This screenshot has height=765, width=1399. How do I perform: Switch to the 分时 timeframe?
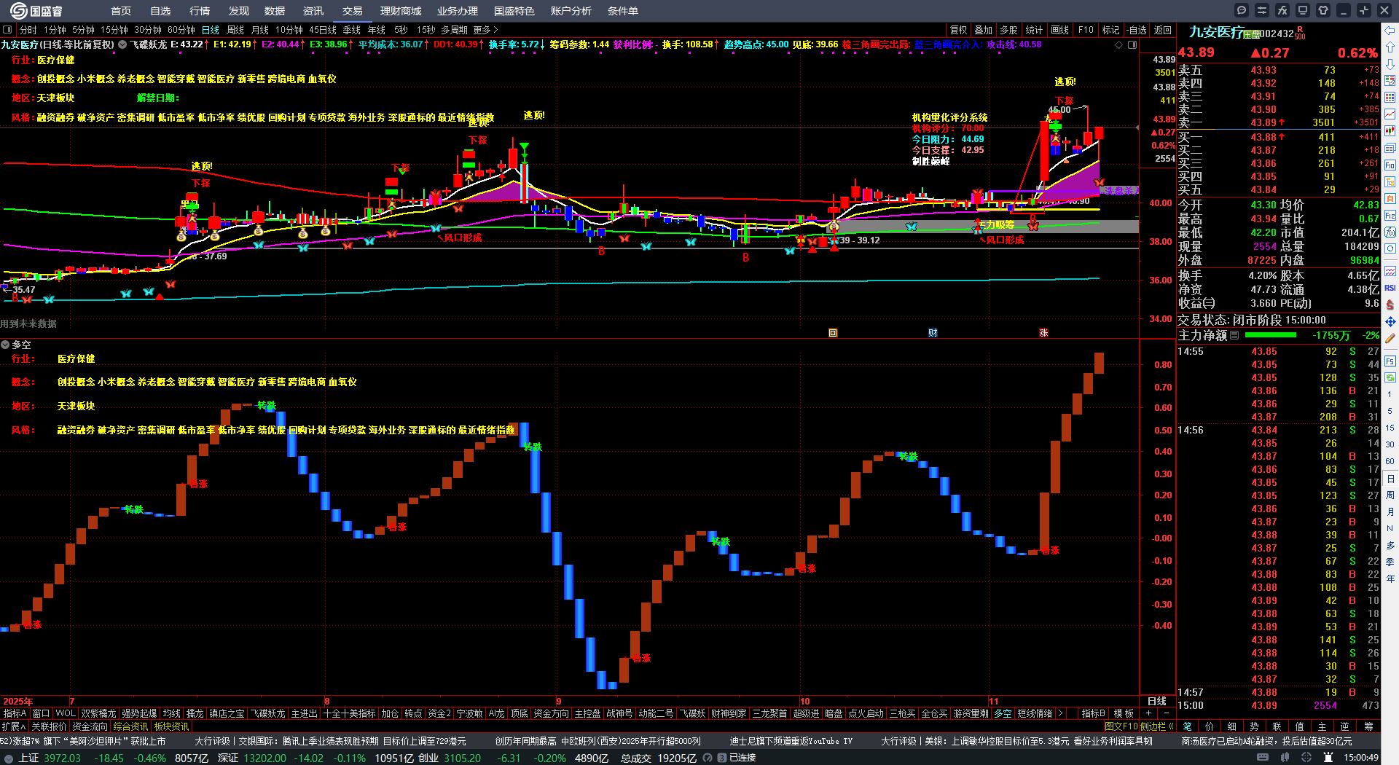[x=28, y=30]
